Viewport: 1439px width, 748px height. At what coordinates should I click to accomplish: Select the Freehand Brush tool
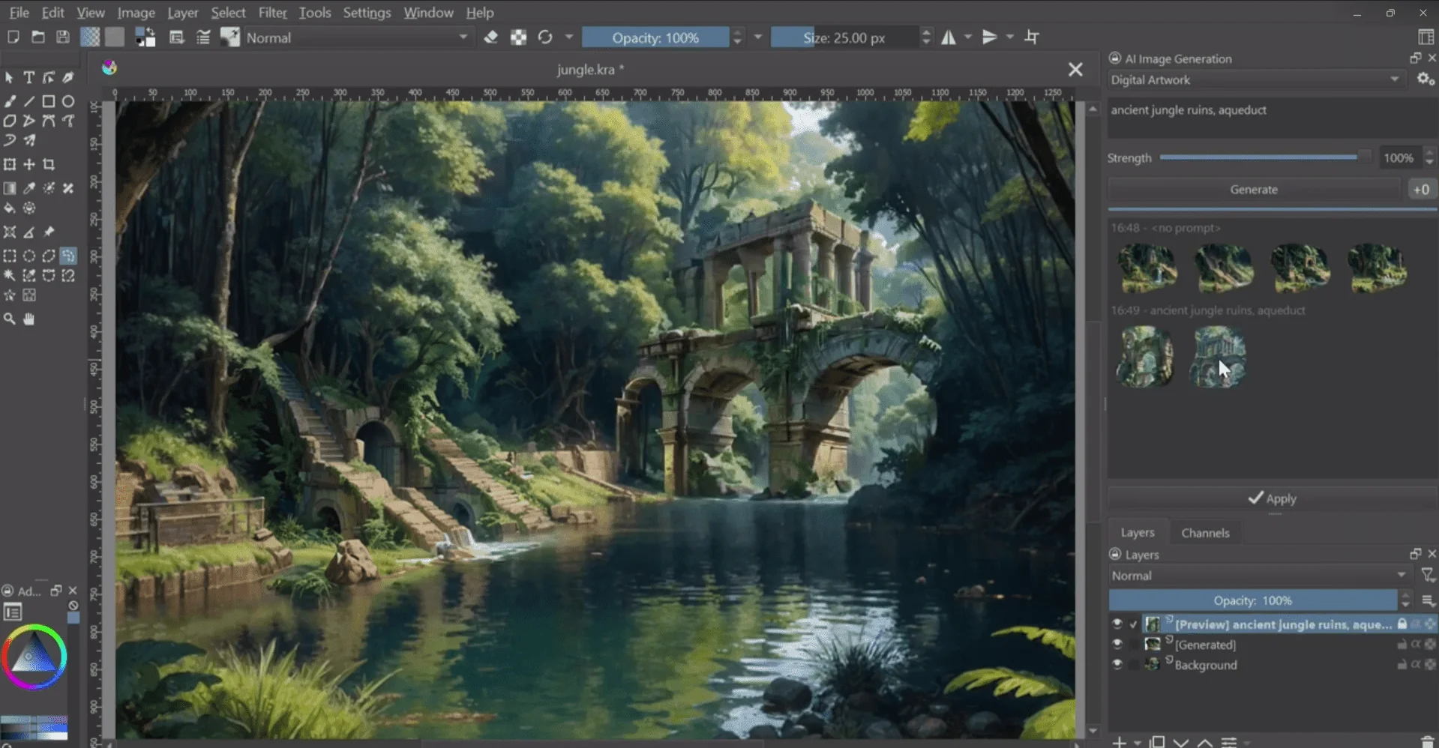(x=10, y=101)
